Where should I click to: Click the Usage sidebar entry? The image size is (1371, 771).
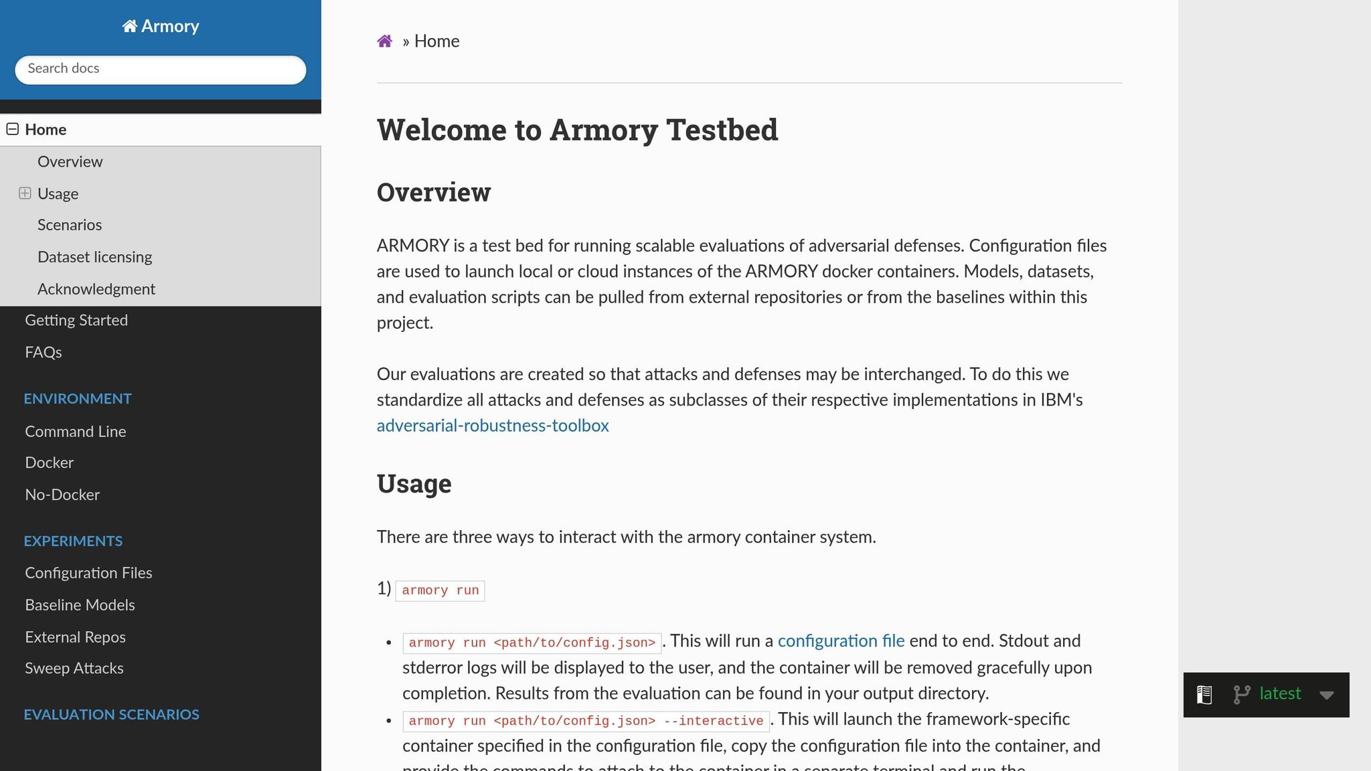(58, 194)
